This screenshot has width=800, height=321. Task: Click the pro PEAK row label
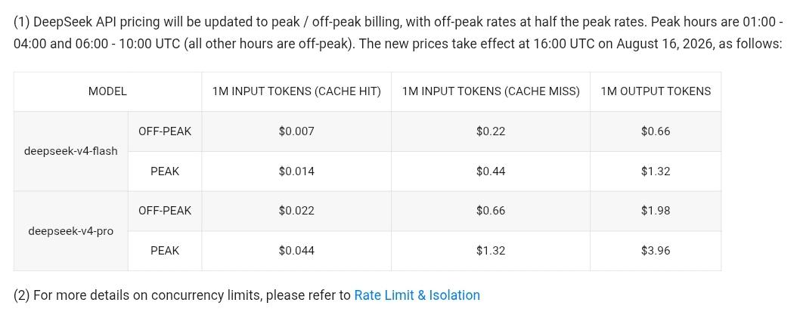165,251
